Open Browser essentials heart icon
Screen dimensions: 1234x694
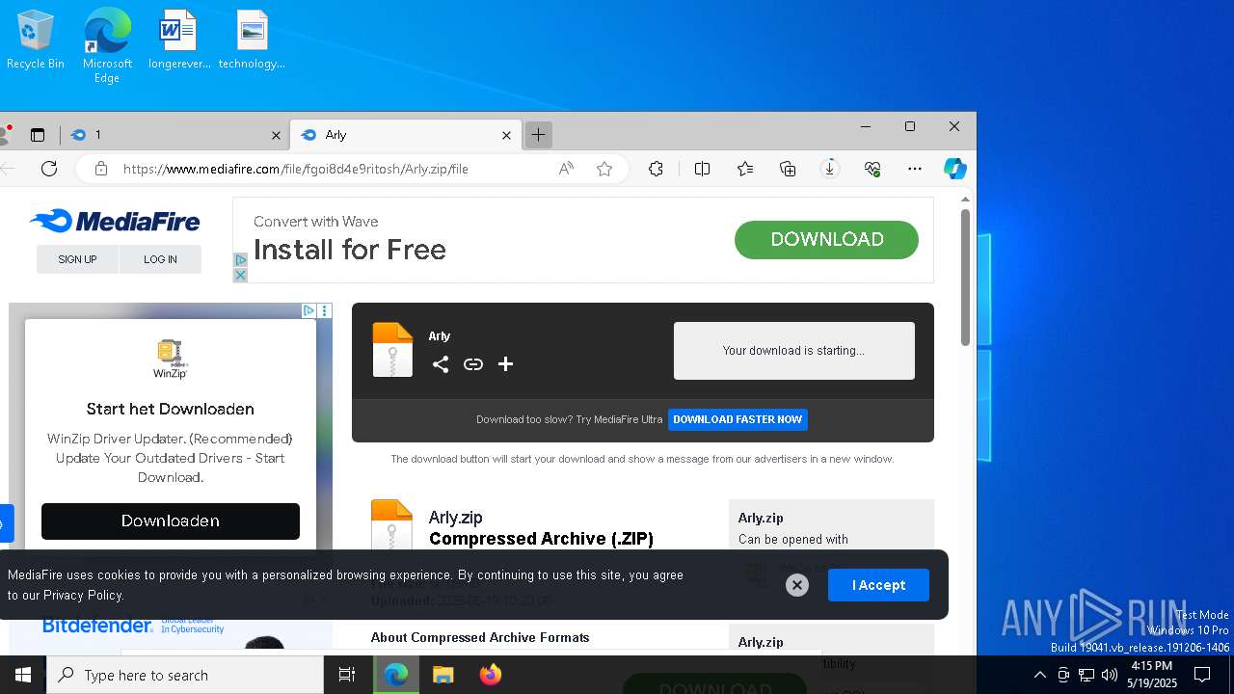point(872,169)
